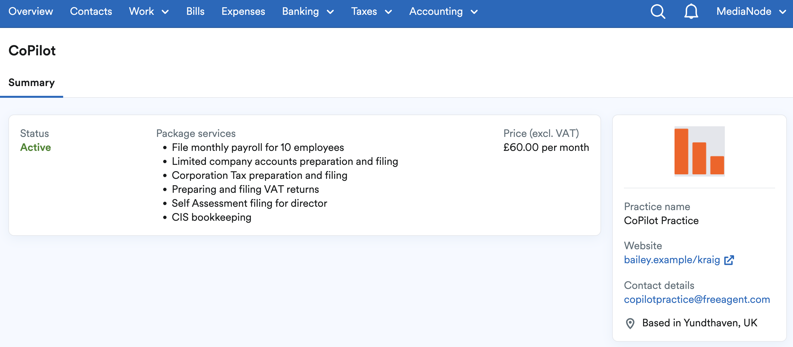Click the CoPilot Practice bar chart logo

(699, 151)
